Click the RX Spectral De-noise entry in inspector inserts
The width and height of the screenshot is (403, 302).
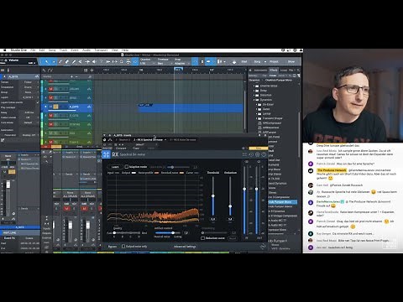point(29,164)
